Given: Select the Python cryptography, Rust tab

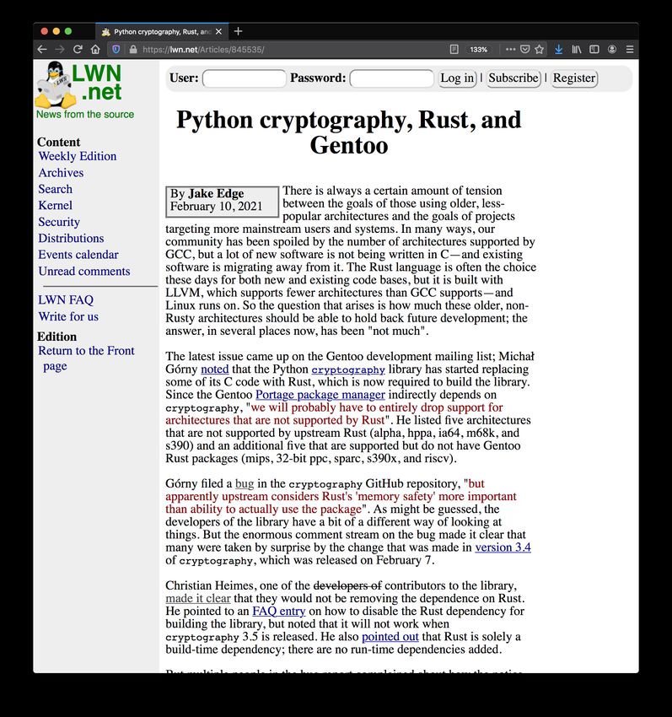Looking at the screenshot, I should point(162,31).
